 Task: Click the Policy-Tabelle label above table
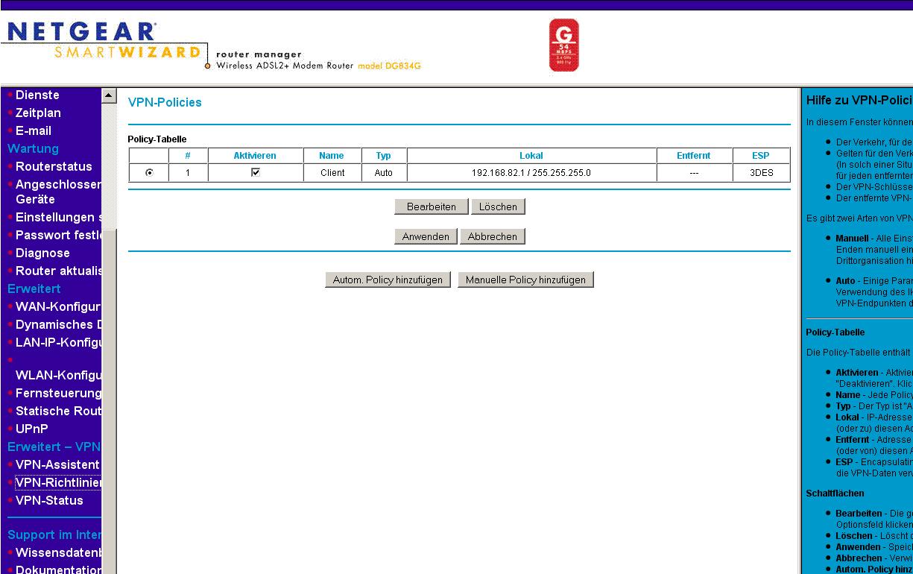click(x=157, y=139)
